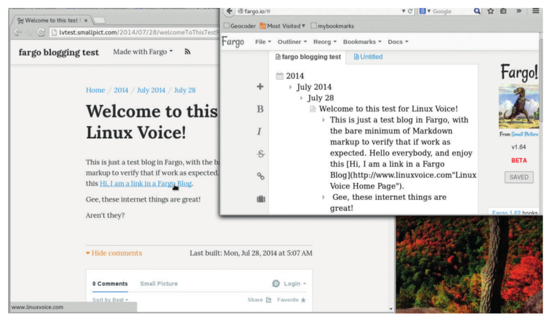Select the 0 Comments tab
This screenshot has width=549, height=320.
pos(110,283)
